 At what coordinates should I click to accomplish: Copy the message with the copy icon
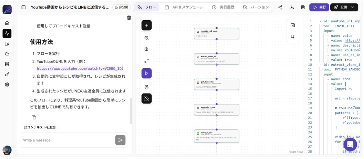[34, 117]
